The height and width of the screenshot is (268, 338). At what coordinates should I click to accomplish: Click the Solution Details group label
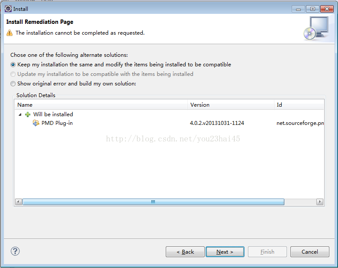(x=36, y=95)
